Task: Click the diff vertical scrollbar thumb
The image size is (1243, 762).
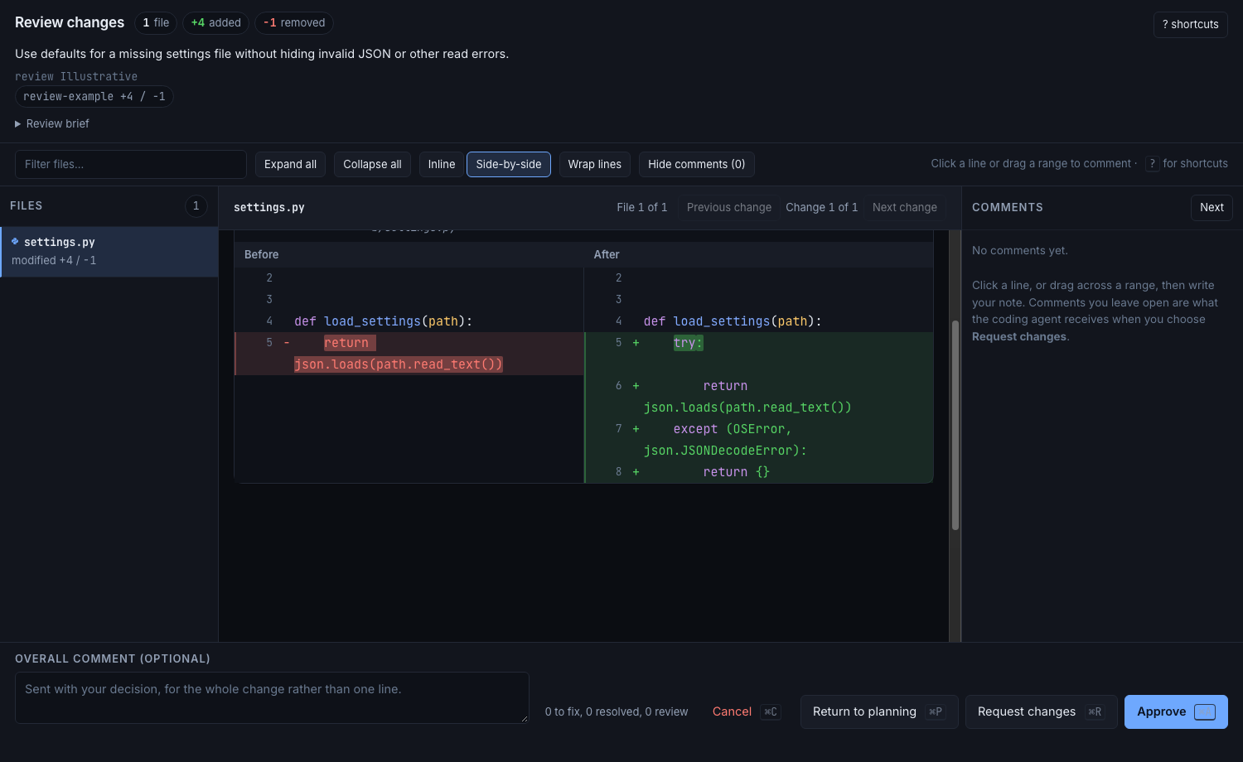Action: click(x=955, y=425)
